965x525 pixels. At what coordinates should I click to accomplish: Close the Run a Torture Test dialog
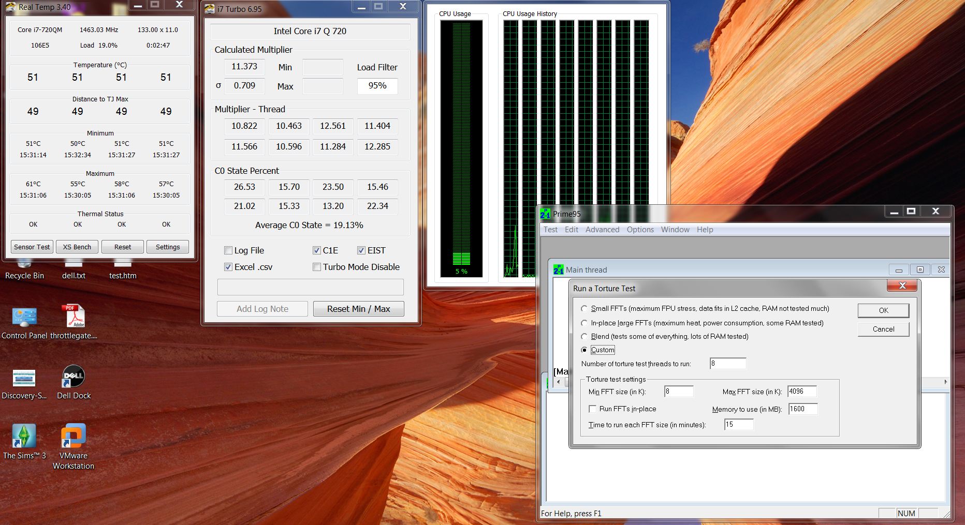tap(902, 286)
